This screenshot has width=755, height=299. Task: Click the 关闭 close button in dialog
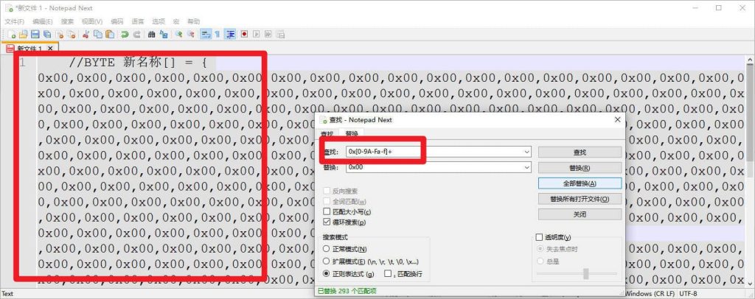coord(580,214)
